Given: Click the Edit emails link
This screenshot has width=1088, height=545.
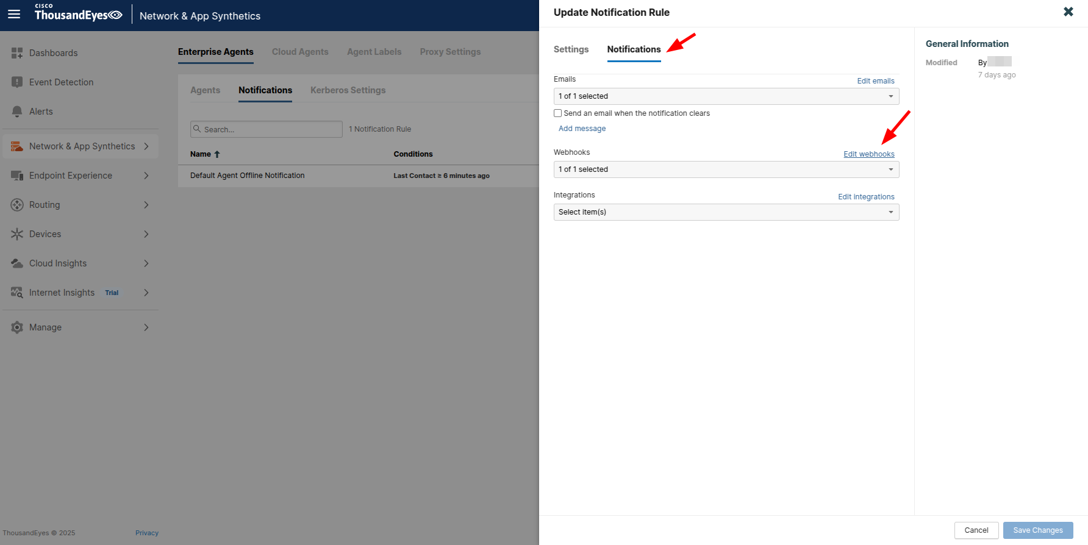Looking at the screenshot, I should [876, 81].
